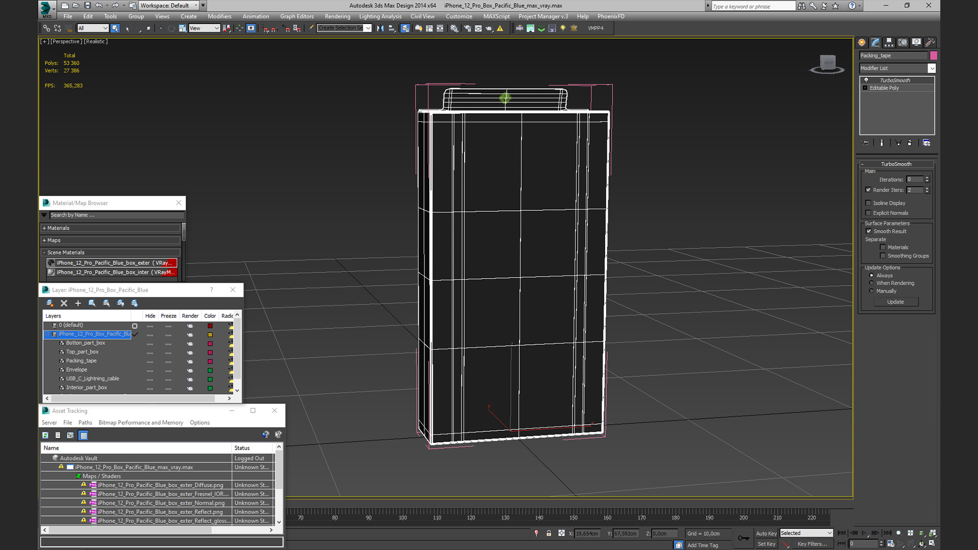978x550 pixels.
Task: Click the Mirror tool in main toolbar
Action: (x=380, y=28)
